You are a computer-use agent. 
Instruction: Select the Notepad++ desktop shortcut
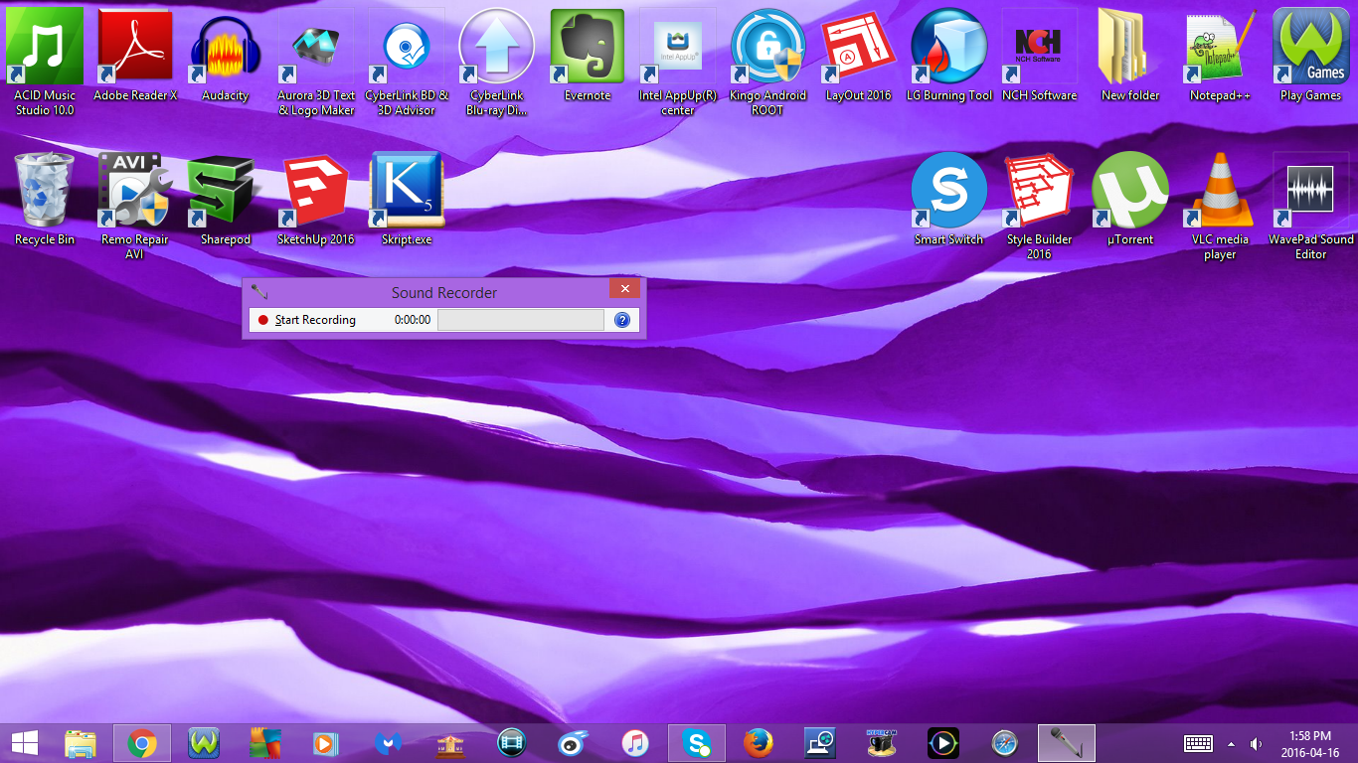pyautogui.click(x=1221, y=56)
